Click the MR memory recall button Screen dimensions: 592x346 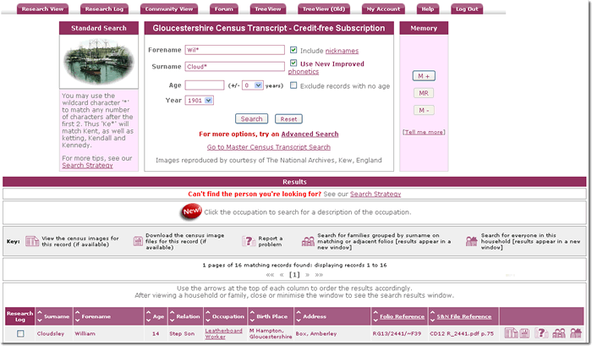[424, 93]
